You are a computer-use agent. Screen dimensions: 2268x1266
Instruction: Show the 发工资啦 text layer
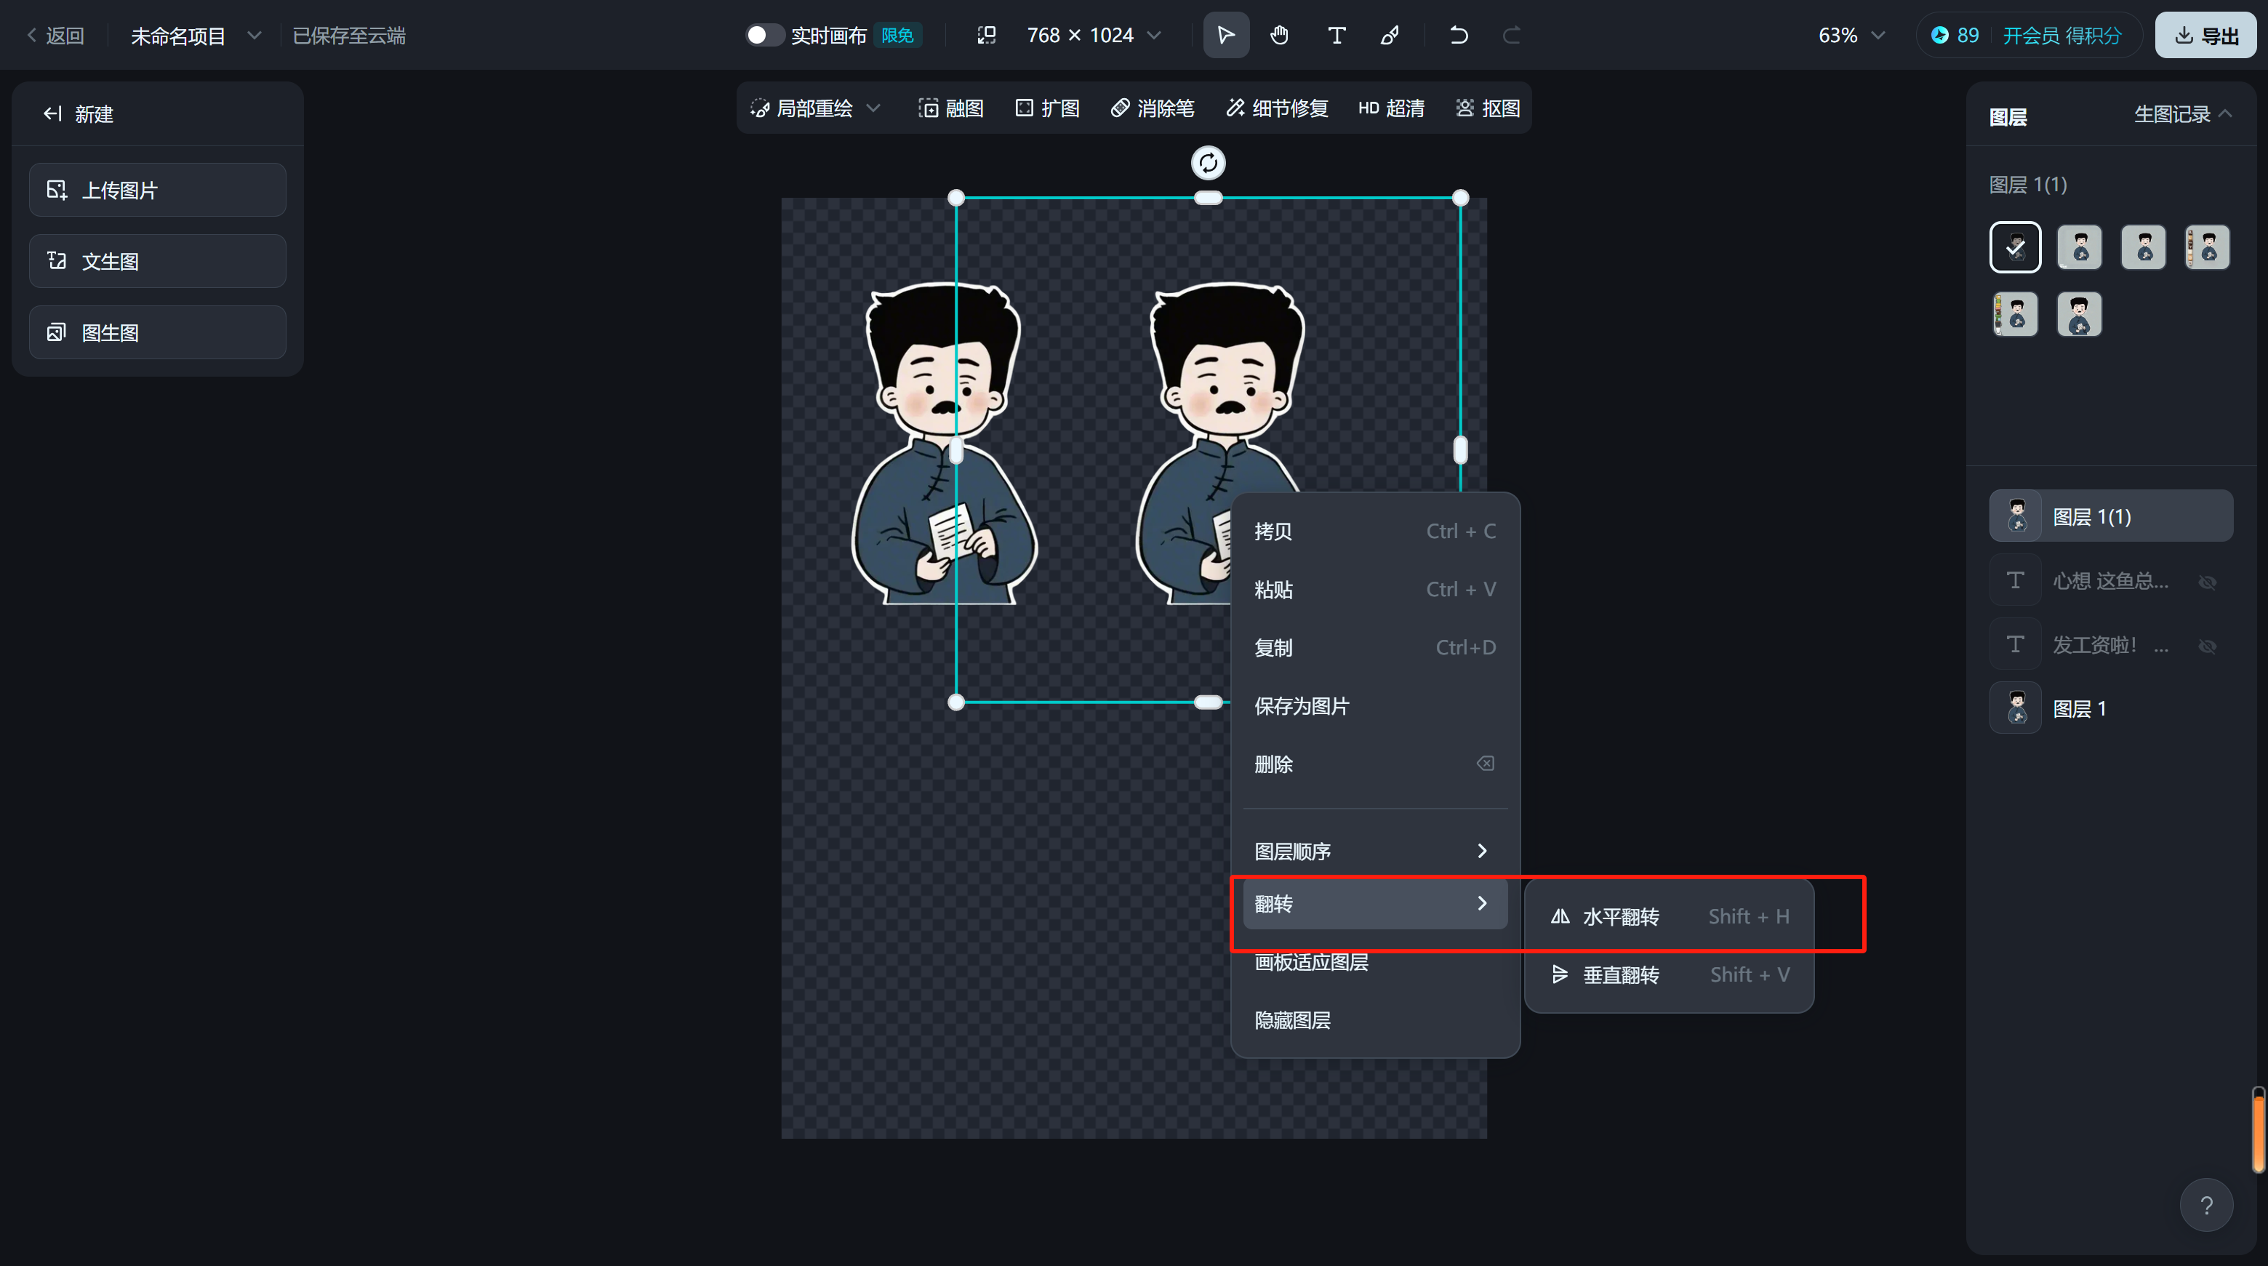(2208, 645)
